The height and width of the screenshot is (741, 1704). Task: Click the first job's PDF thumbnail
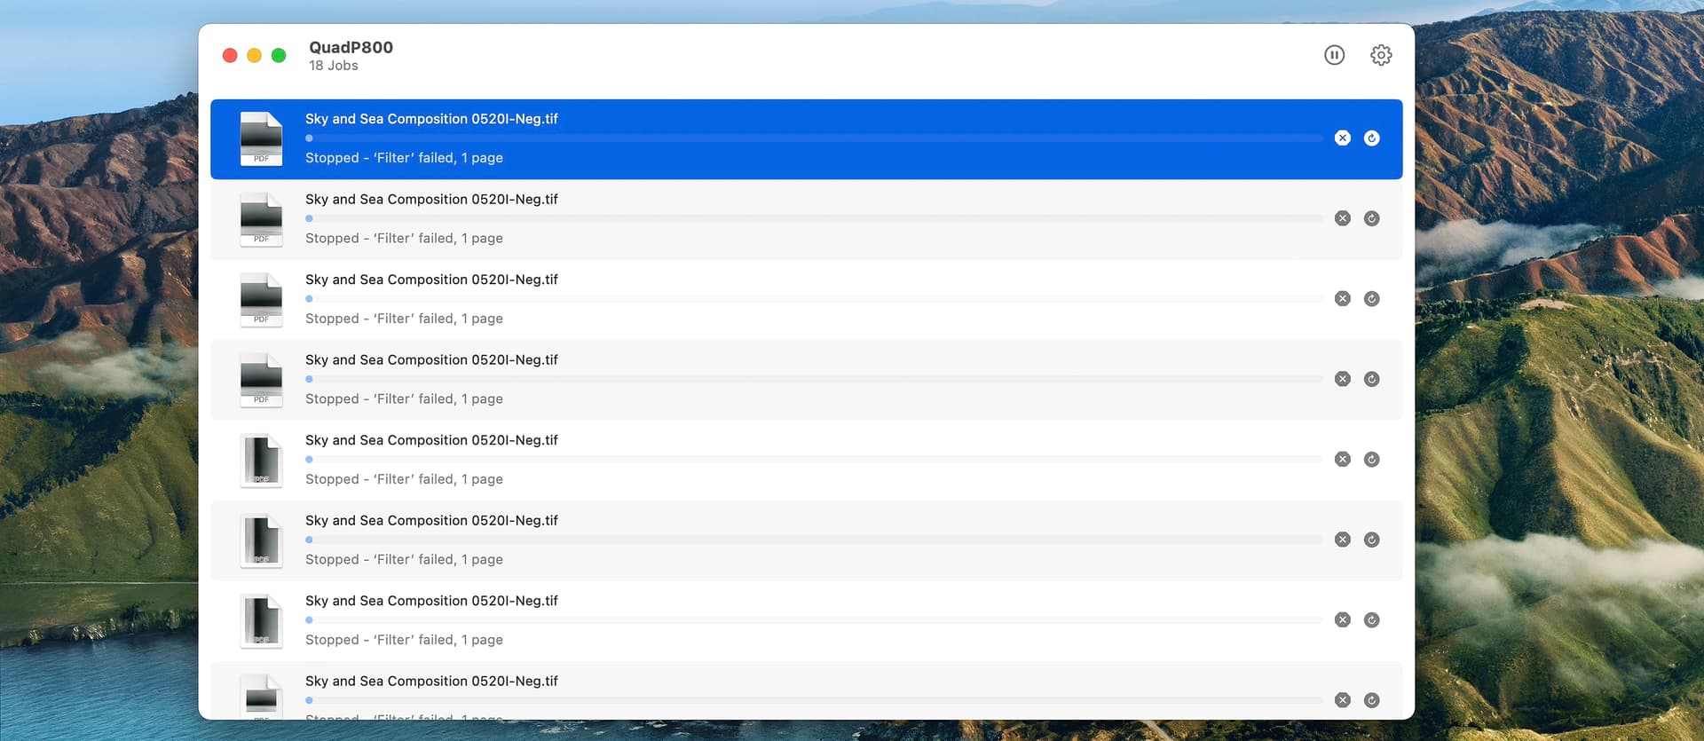click(261, 138)
